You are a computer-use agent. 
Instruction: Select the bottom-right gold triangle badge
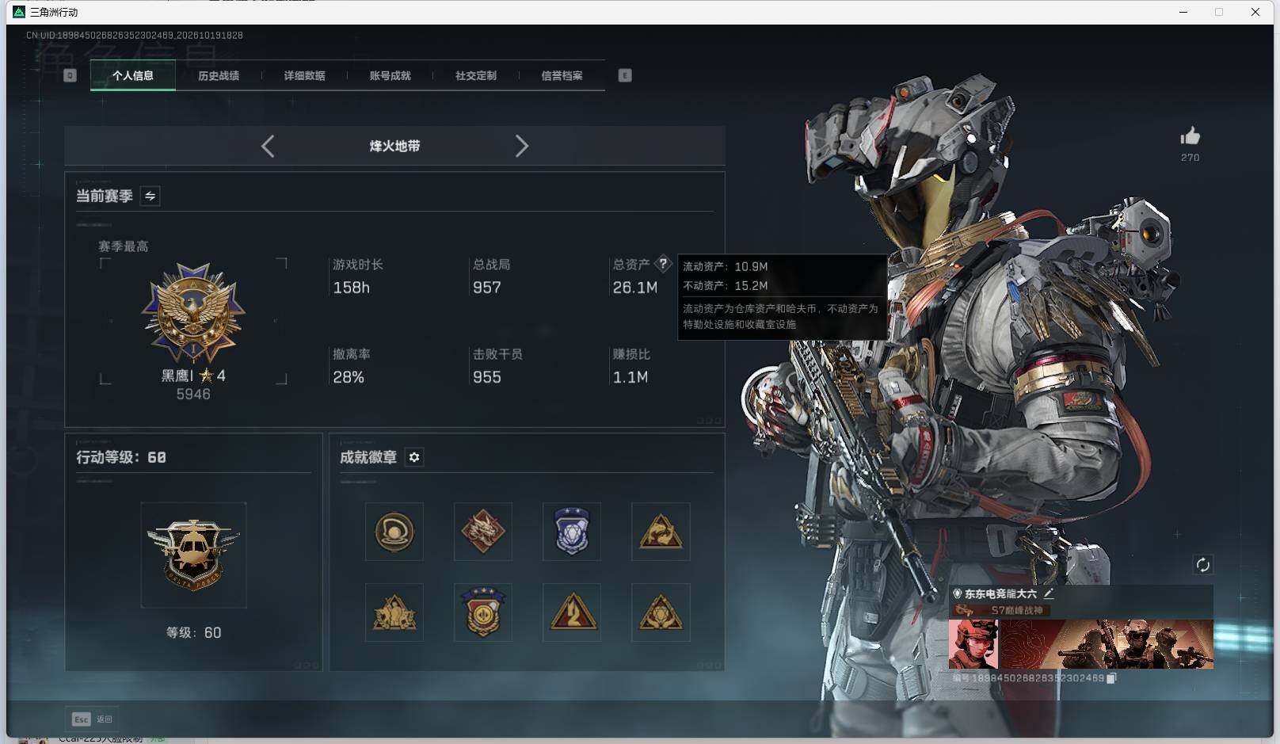(x=661, y=612)
